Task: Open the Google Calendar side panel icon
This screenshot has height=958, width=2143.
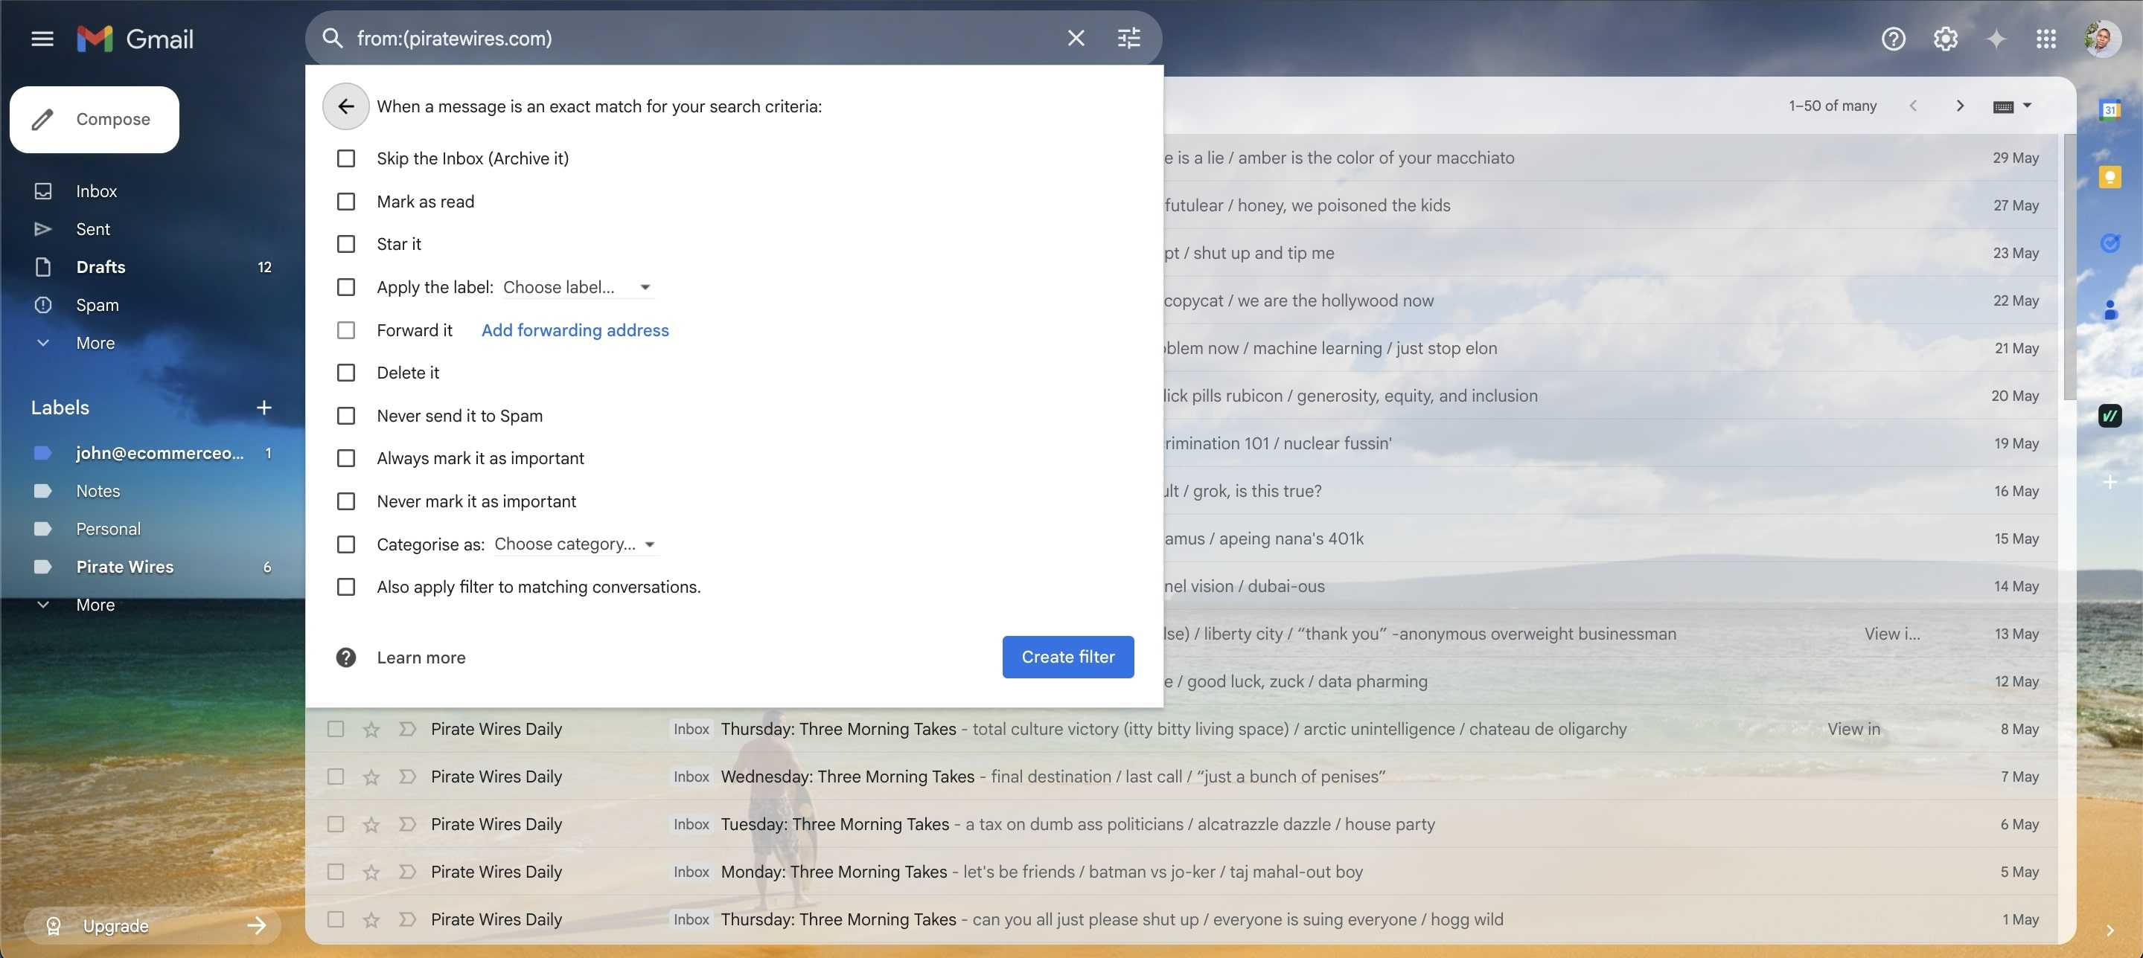Action: click(2109, 109)
